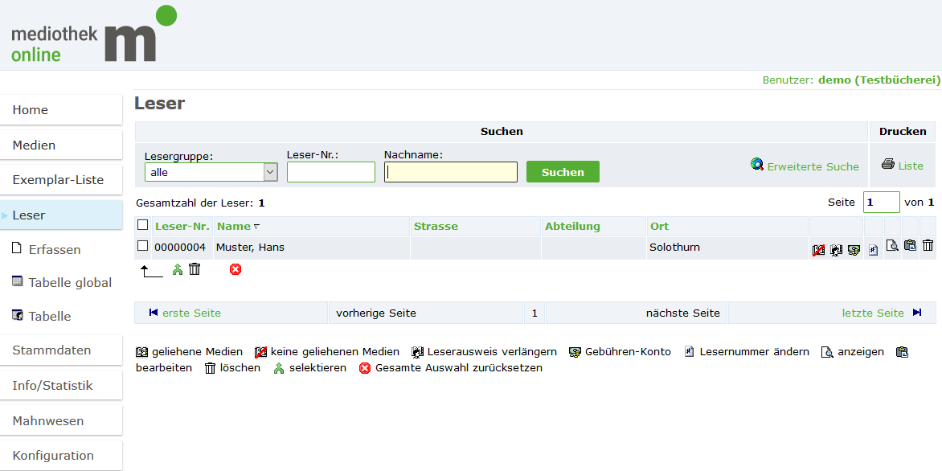
Task: View Hans Muster's details via the magnifier icon
Action: (892, 246)
